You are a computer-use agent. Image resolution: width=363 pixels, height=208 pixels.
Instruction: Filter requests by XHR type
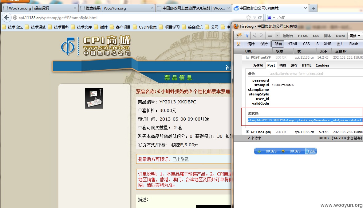tap(328, 44)
